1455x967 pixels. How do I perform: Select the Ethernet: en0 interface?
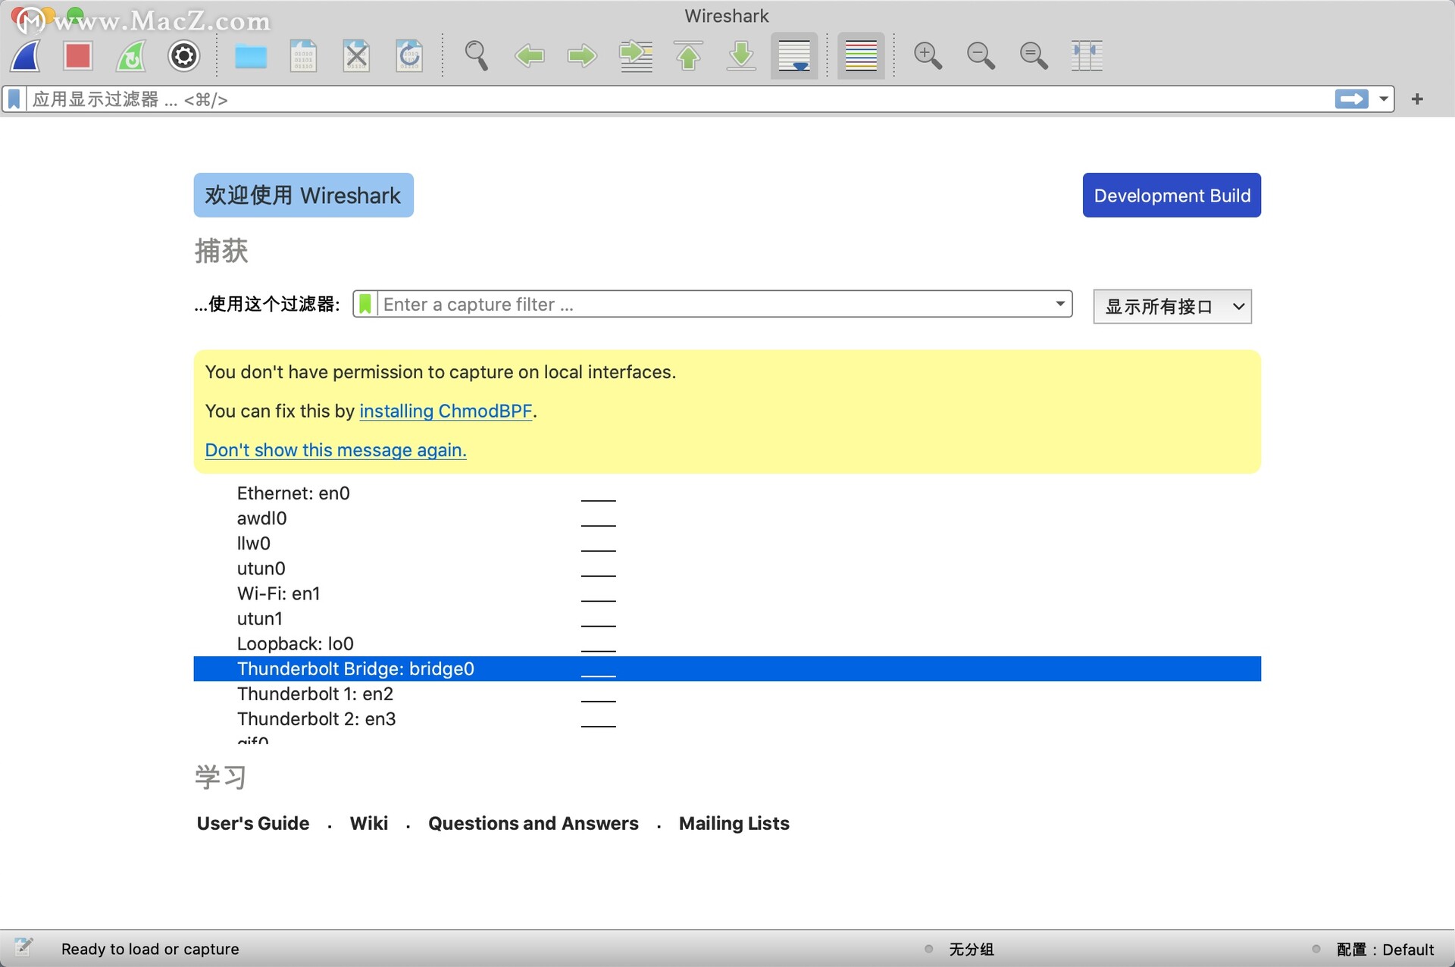click(727, 493)
